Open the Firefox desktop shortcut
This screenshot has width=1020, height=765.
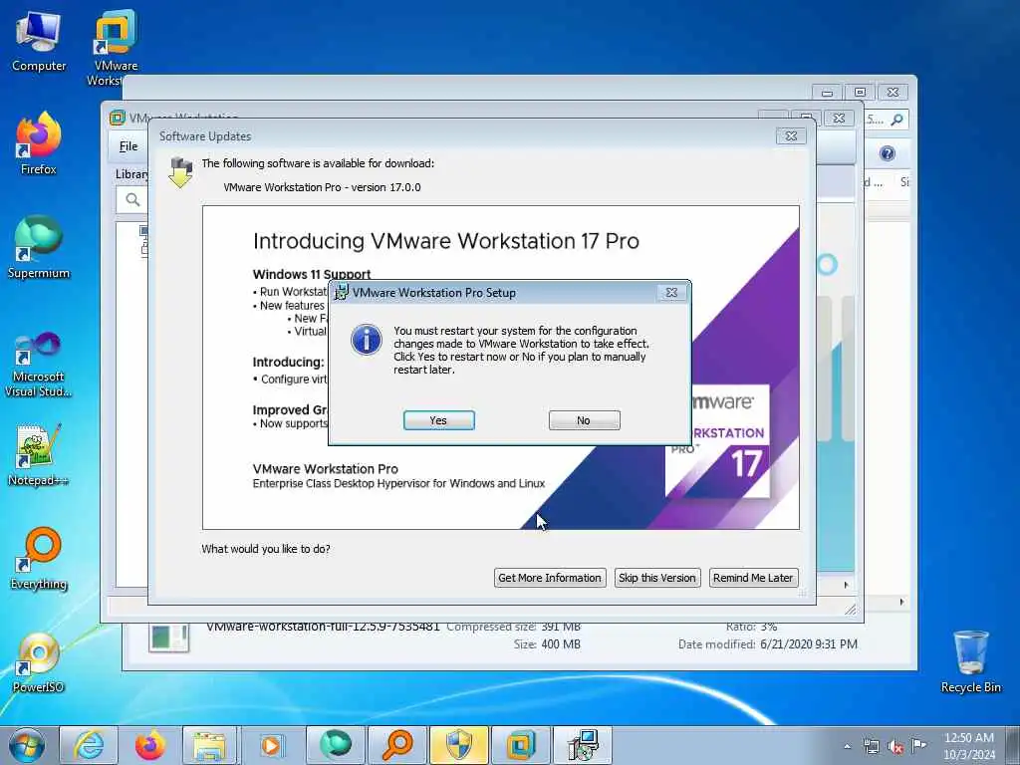39,144
